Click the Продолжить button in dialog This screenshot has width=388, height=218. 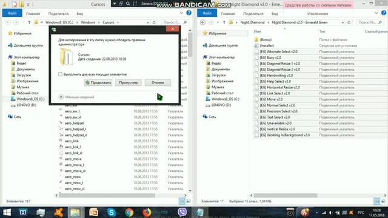tap(98, 82)
